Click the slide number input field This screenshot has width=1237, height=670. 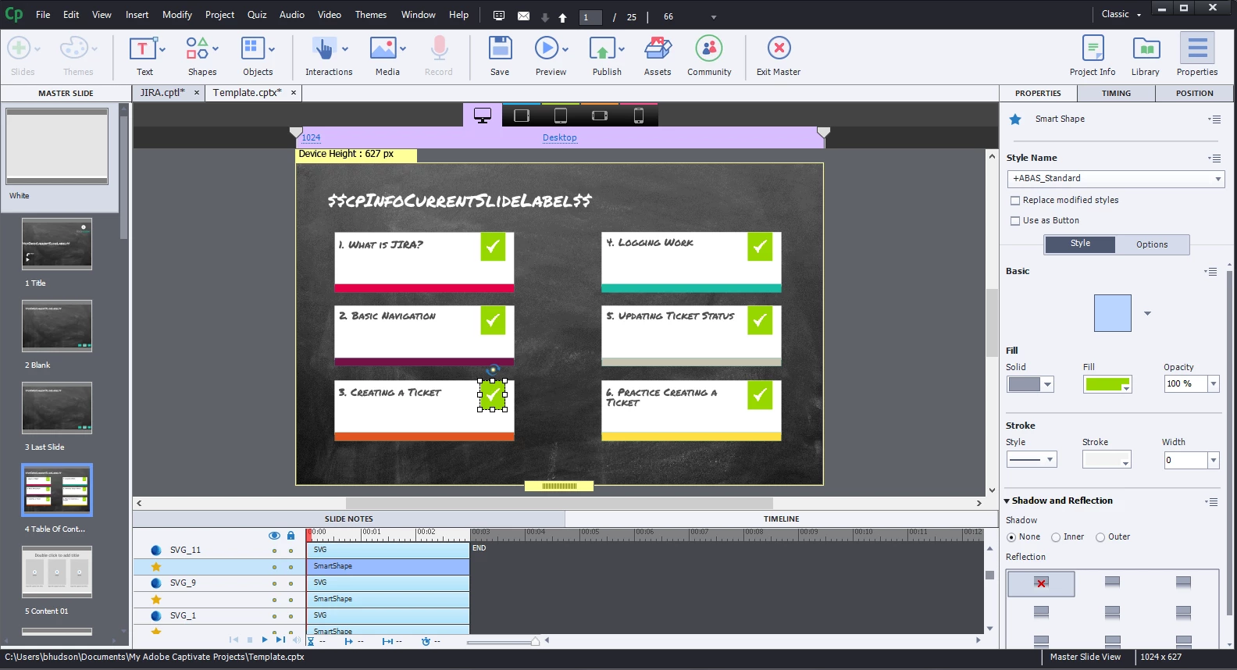pos(590,17)
